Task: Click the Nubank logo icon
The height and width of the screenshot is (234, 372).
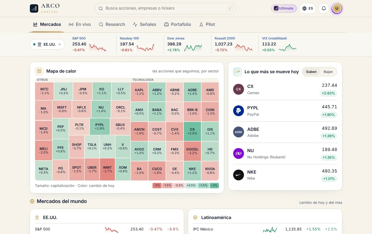Action: 239,153
